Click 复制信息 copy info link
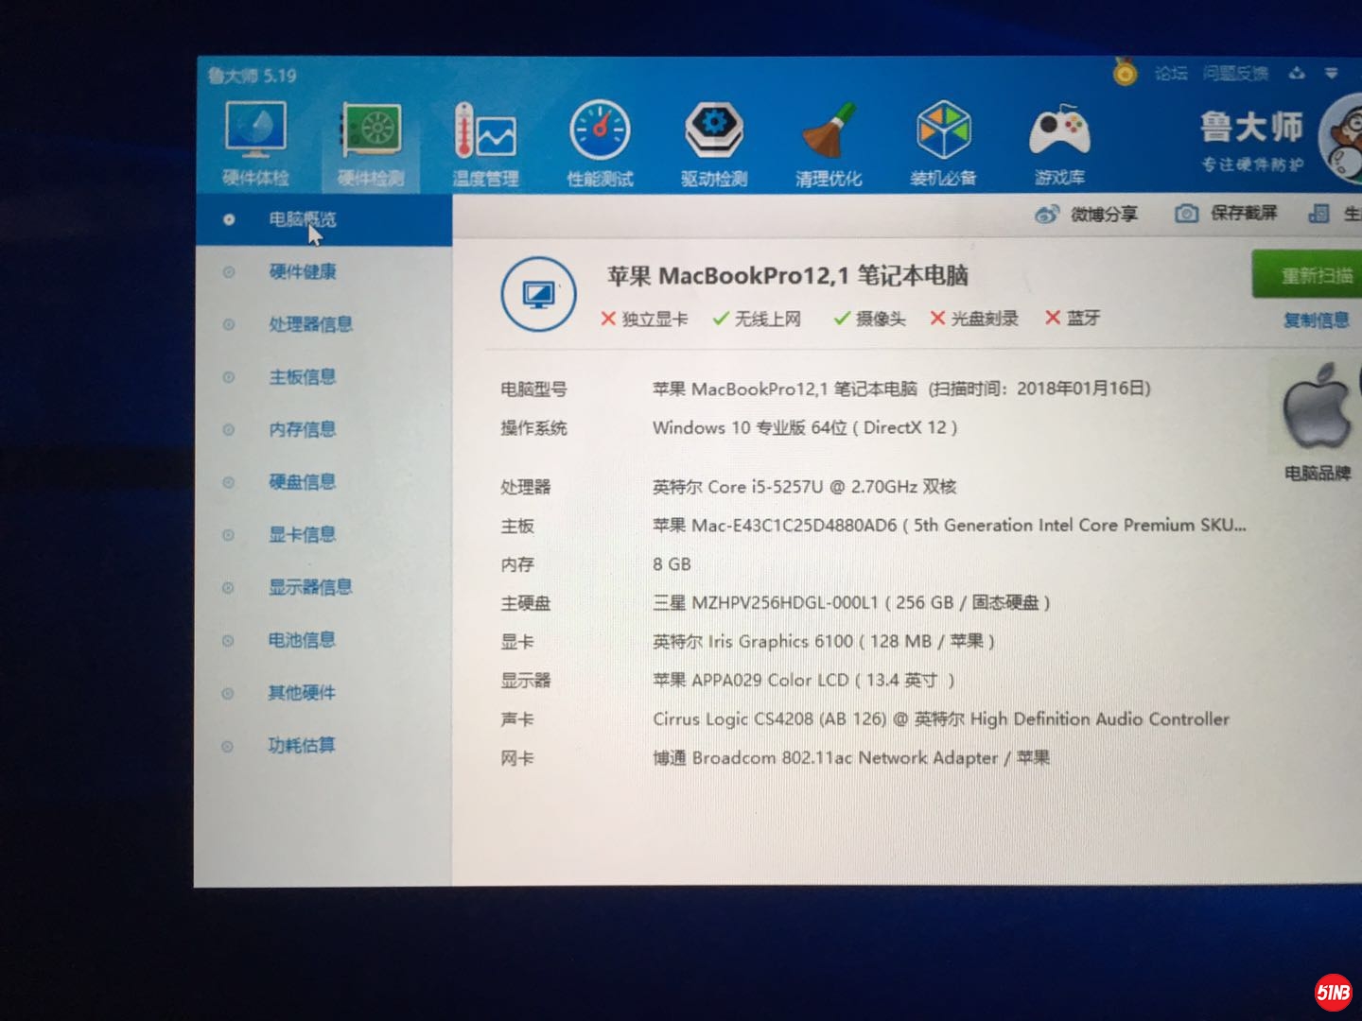The height and width of the screenshot is (1021, 1362). click(1316, 320)
